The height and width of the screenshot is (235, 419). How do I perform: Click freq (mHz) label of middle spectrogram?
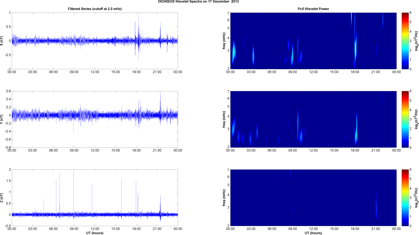tap(224, 119)
